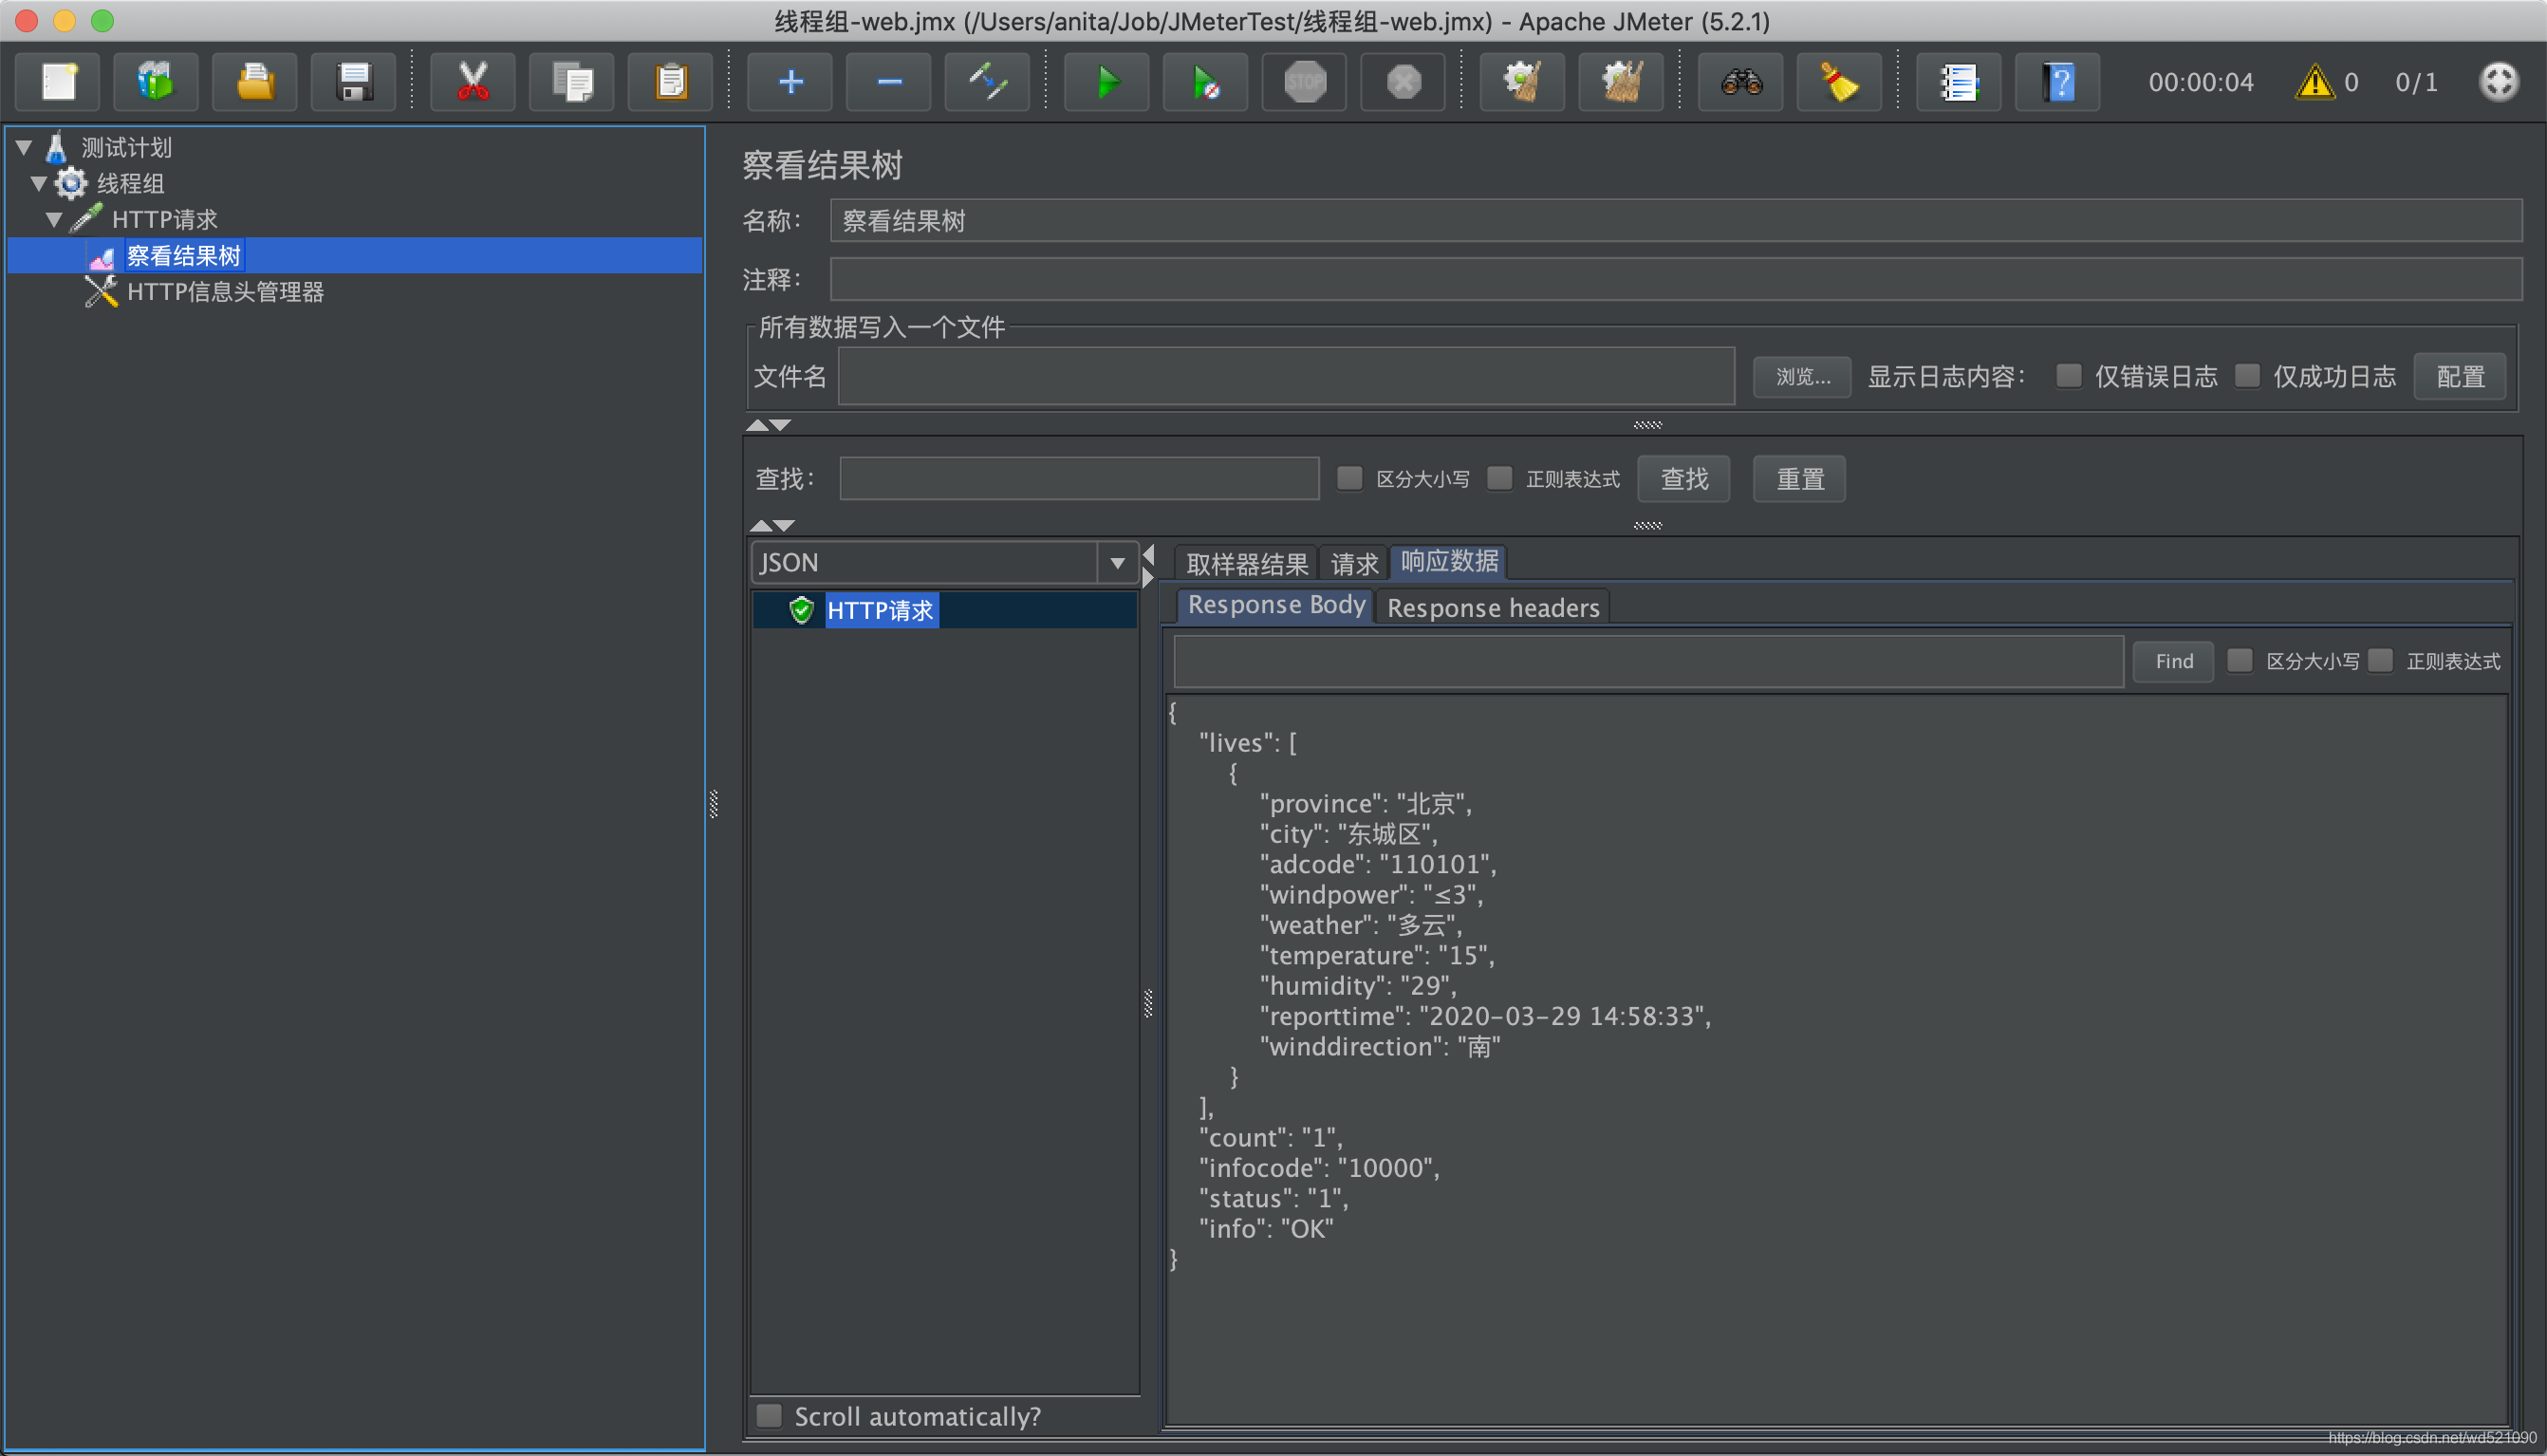
Task: Collapse the 测试计划 tree node
Action: pos(24,148)
